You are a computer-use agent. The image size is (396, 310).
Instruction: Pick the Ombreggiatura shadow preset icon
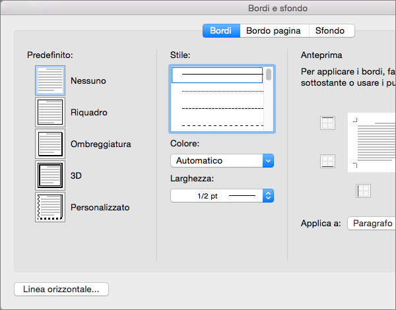[50, 144]
